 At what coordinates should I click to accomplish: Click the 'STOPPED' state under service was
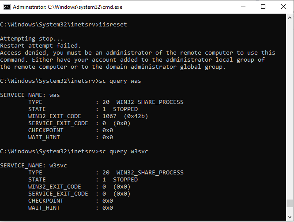pos(125,109)
